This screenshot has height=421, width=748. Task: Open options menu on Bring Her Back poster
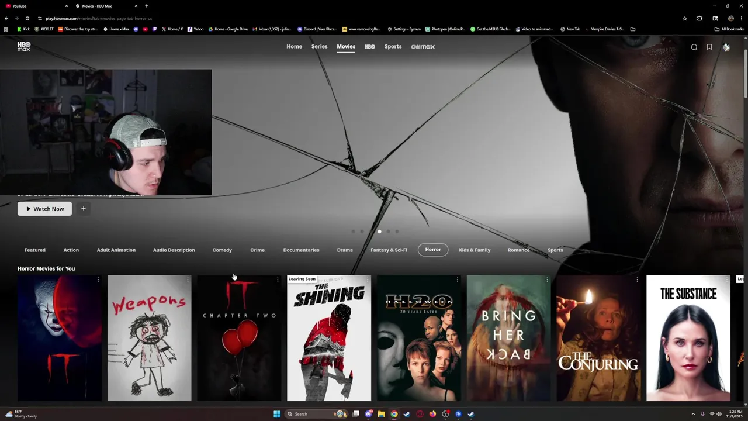[547, 280]
